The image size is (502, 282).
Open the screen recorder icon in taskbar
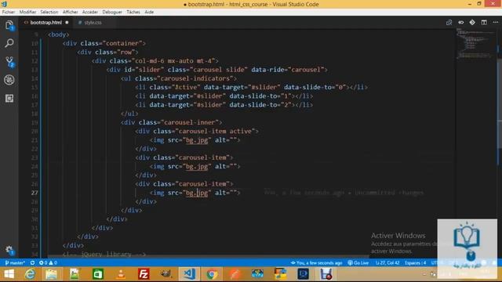pos(326,274)
